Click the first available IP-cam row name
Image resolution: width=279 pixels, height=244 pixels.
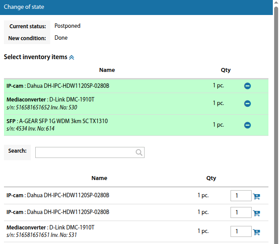[x=58, y=195]
